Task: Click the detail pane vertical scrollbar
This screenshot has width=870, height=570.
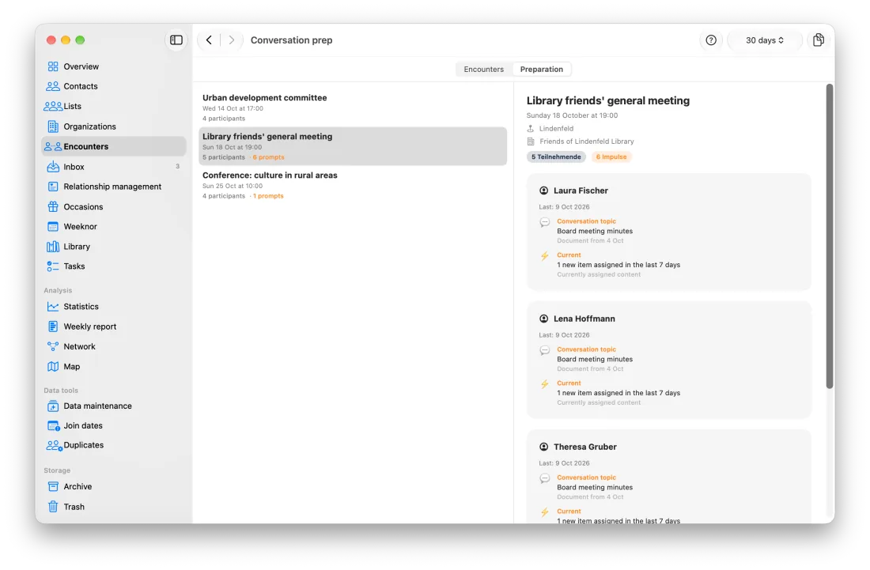Action: point(830,236)
